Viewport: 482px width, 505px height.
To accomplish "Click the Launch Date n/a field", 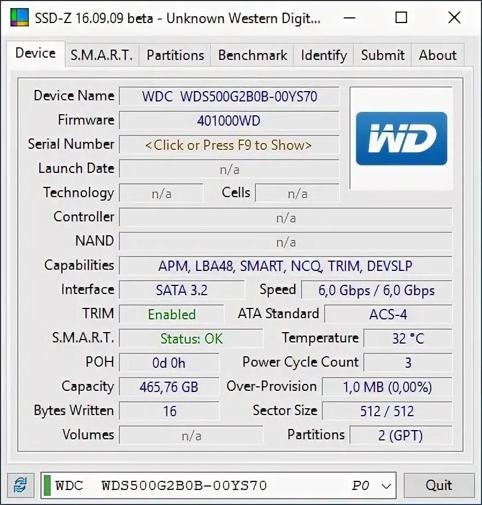I will click(229, 169).
